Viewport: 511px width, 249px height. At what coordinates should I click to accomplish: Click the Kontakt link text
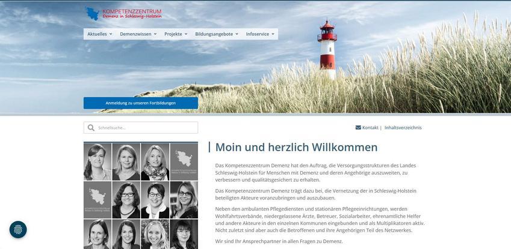(x=370, y=128)
